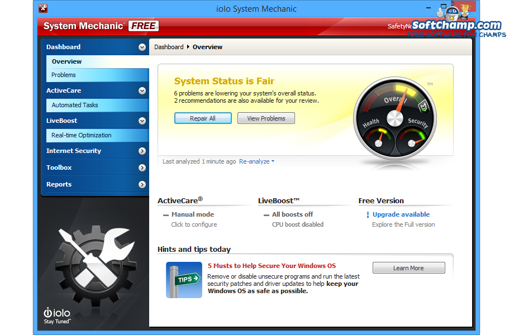Viewport: 514px width, 335px height.
Task: Click the dash icon beside Manual mode
Action: pos(165,215)
